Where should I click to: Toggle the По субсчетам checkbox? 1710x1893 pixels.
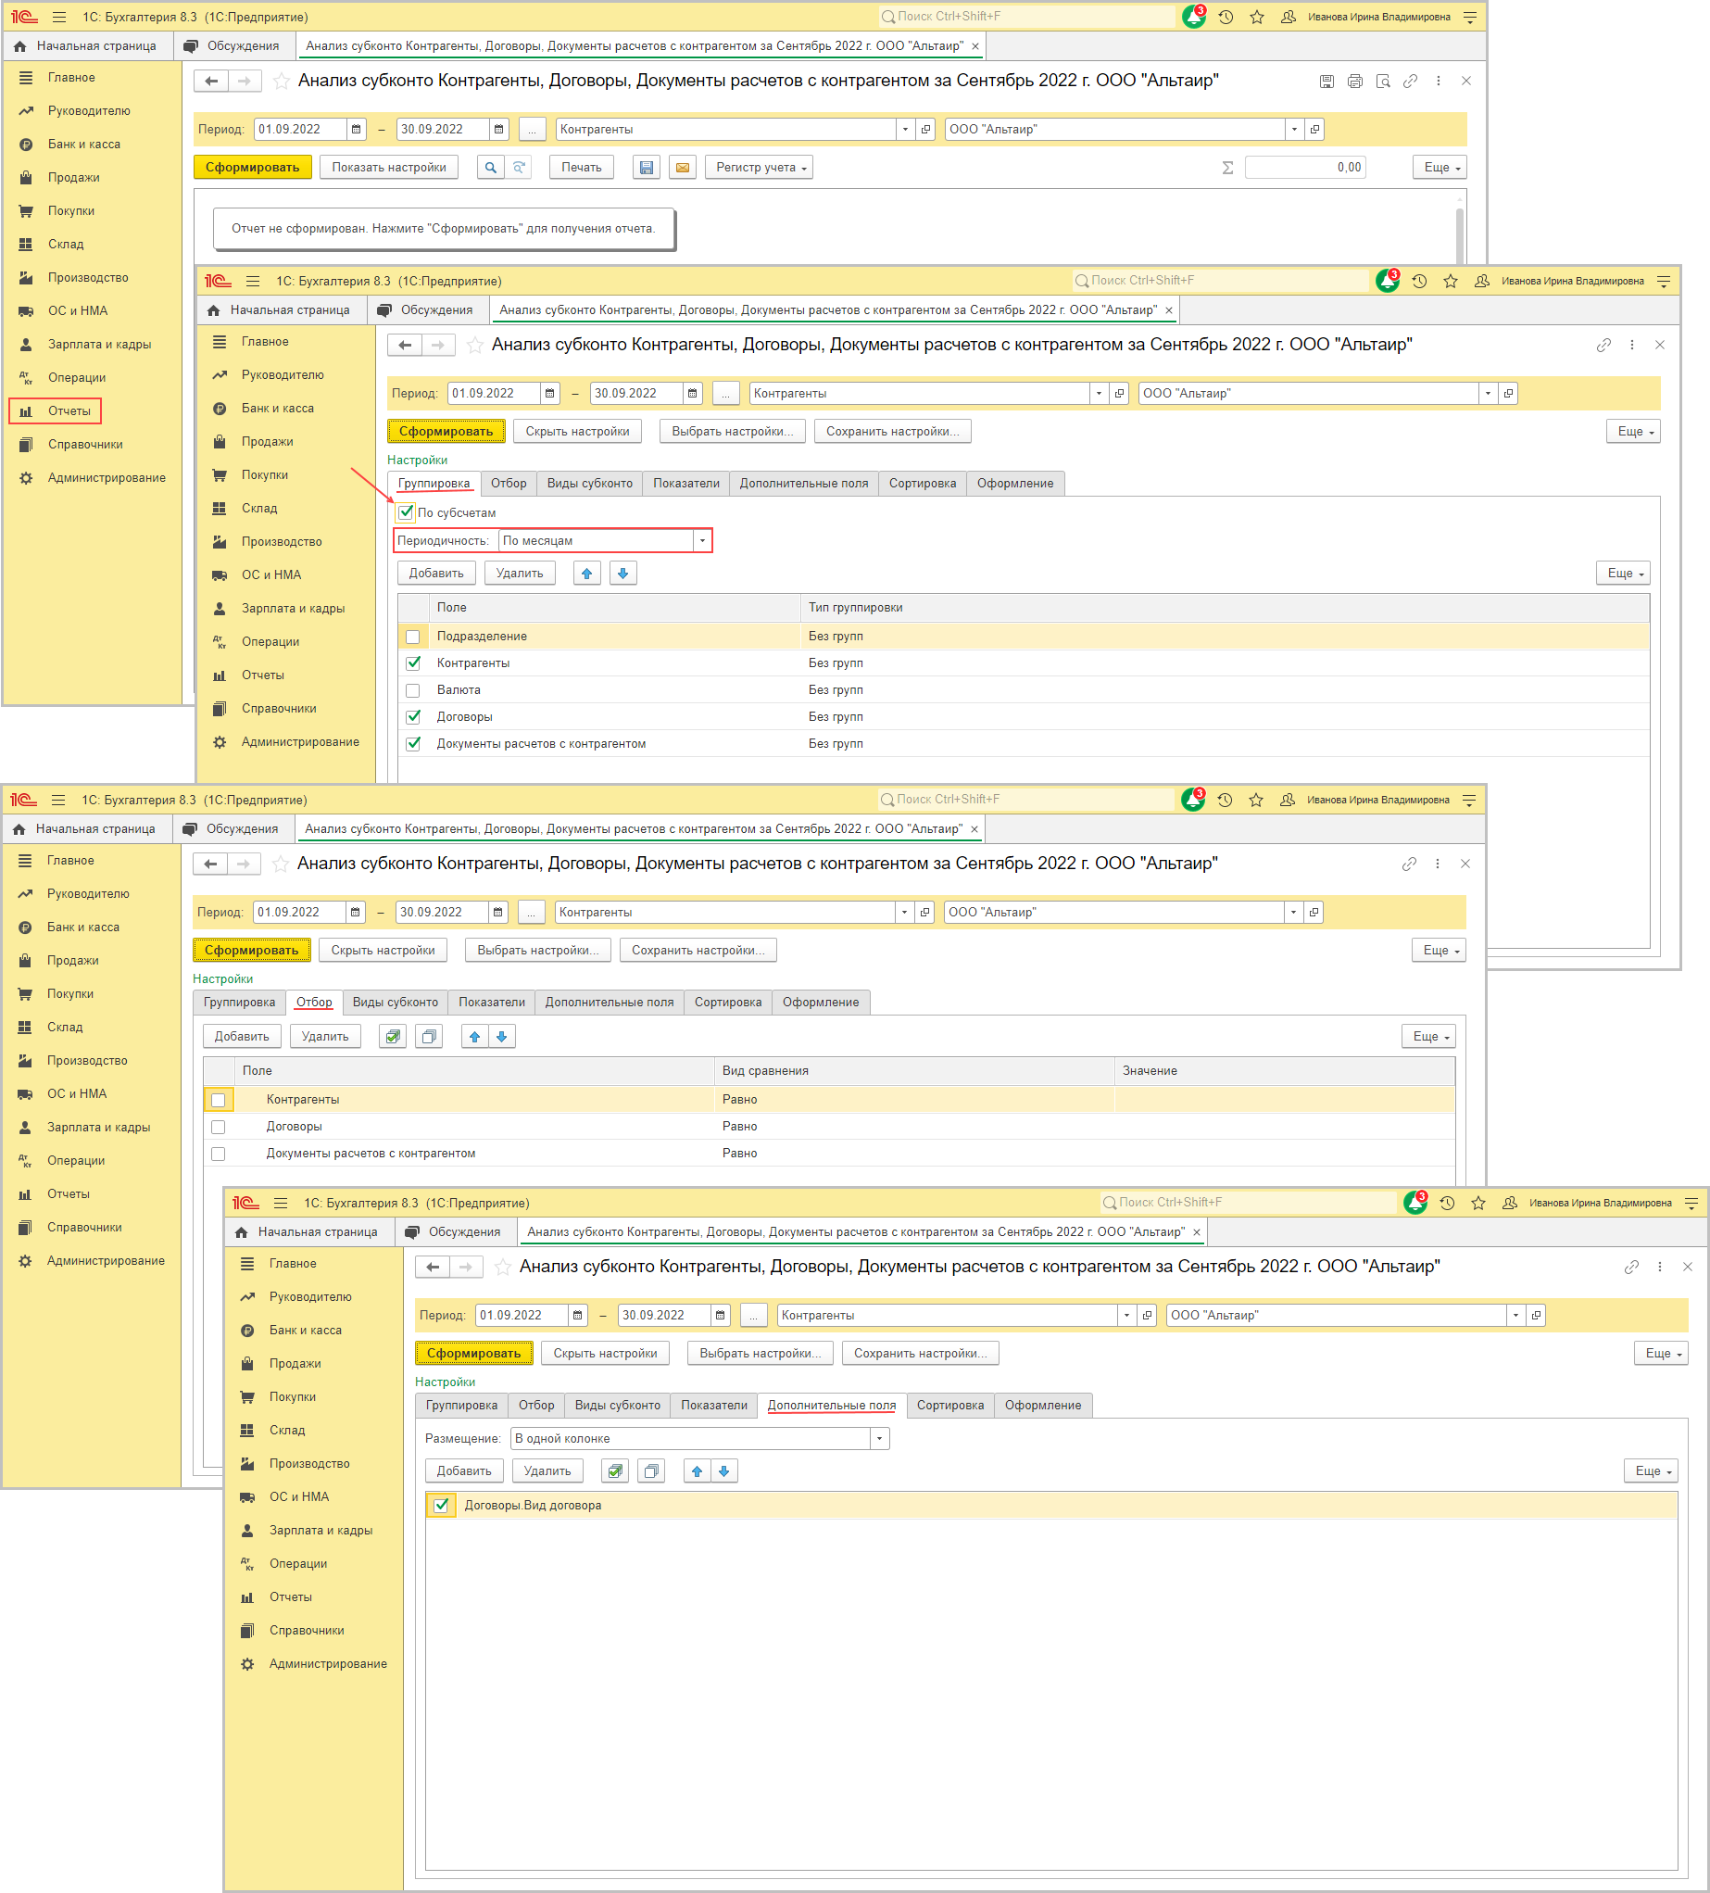[x=407, y=511]
